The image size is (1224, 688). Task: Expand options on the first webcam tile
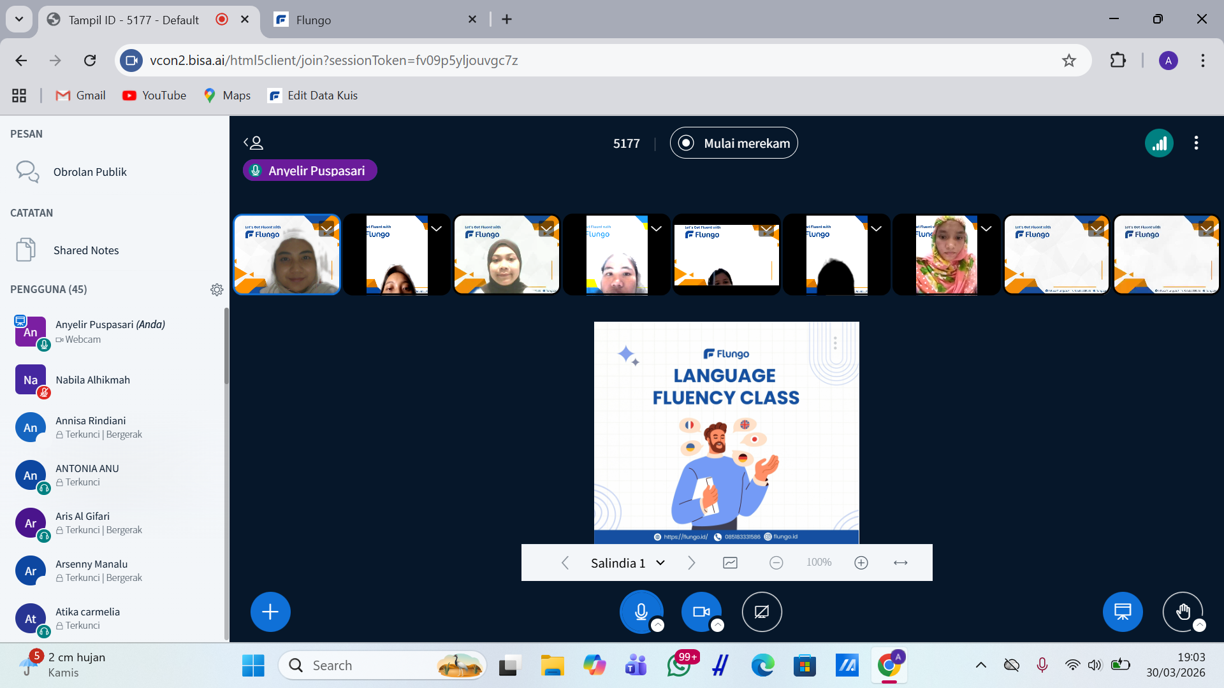click(x=326, y=229)
